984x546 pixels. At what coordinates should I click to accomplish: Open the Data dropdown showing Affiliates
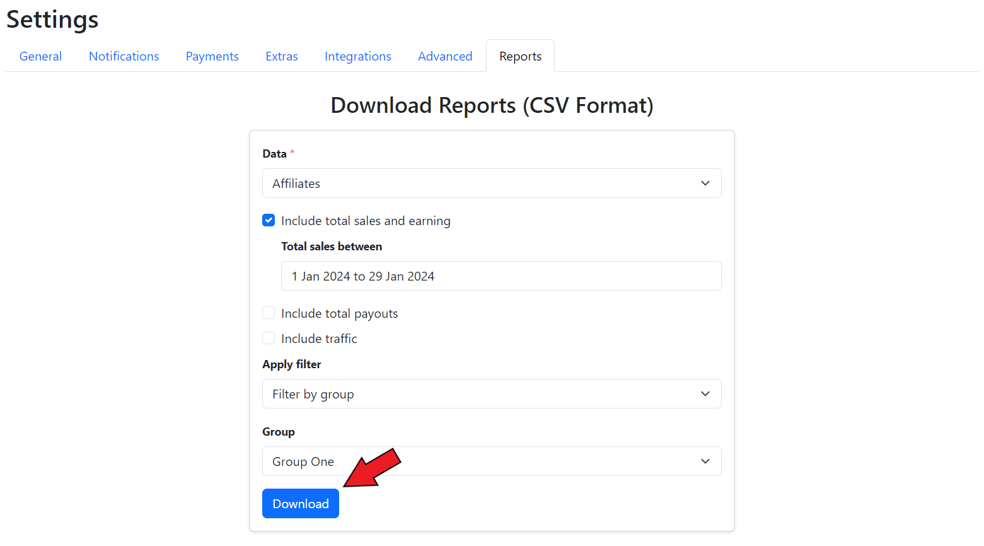(x=491, y=183)
